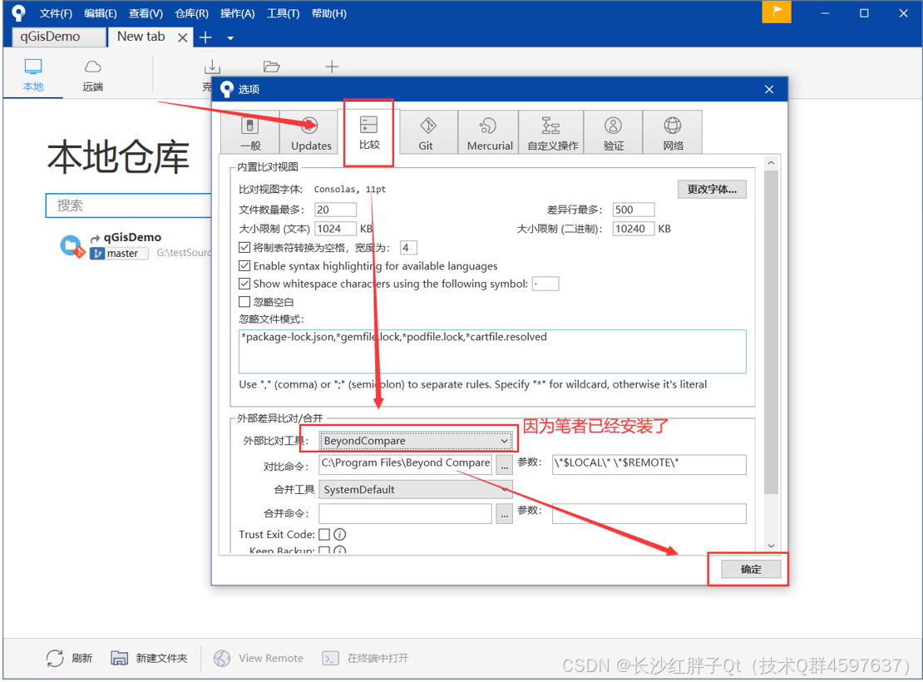
Task: Click the master branch label
Action: (119, 253)
